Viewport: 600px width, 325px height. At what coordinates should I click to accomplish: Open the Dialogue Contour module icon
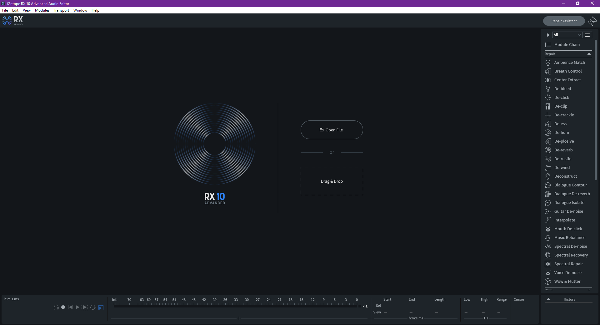click(x=548, y=185)
